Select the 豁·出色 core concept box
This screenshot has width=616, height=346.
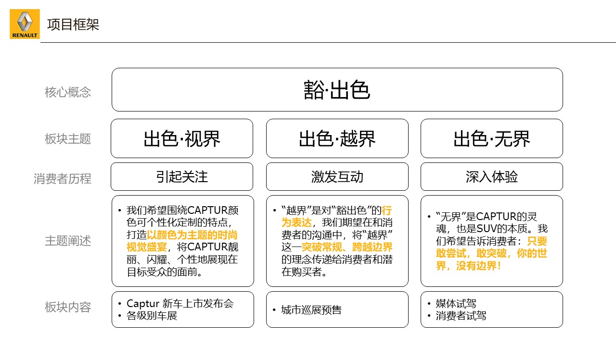click(337, 90)
